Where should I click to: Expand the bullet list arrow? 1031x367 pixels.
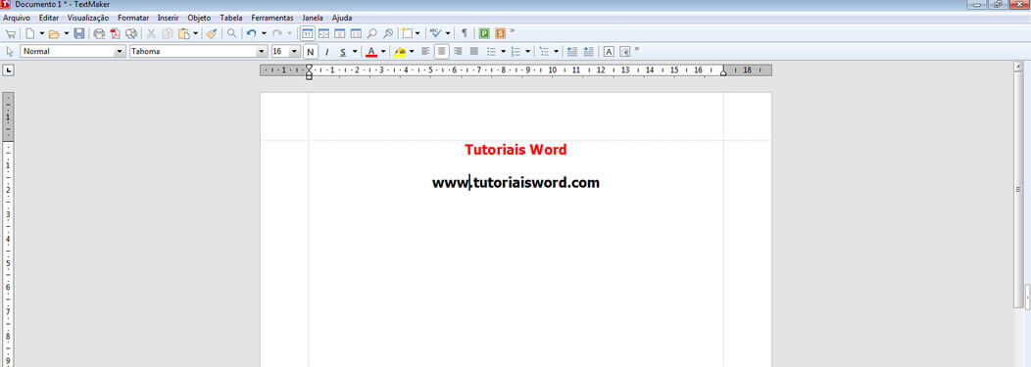pos(503,51)
